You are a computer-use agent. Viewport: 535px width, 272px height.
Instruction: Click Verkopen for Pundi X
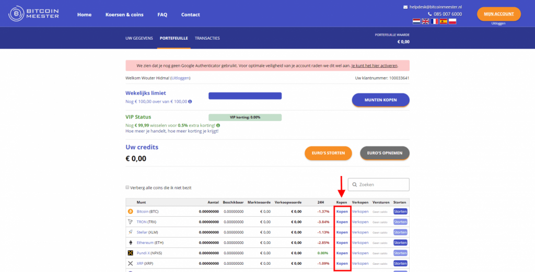[x=360, y=253]
